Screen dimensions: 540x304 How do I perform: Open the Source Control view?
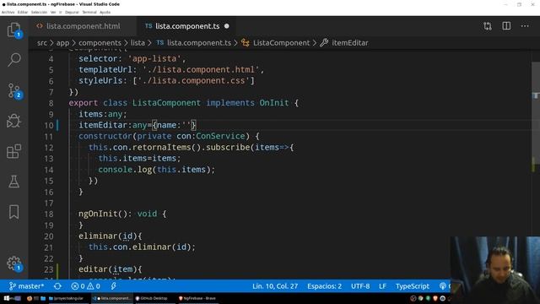(13, 90)
